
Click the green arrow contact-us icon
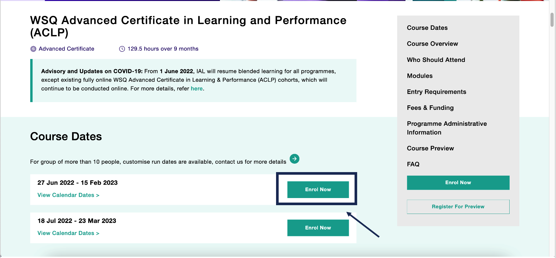point(294,159)
